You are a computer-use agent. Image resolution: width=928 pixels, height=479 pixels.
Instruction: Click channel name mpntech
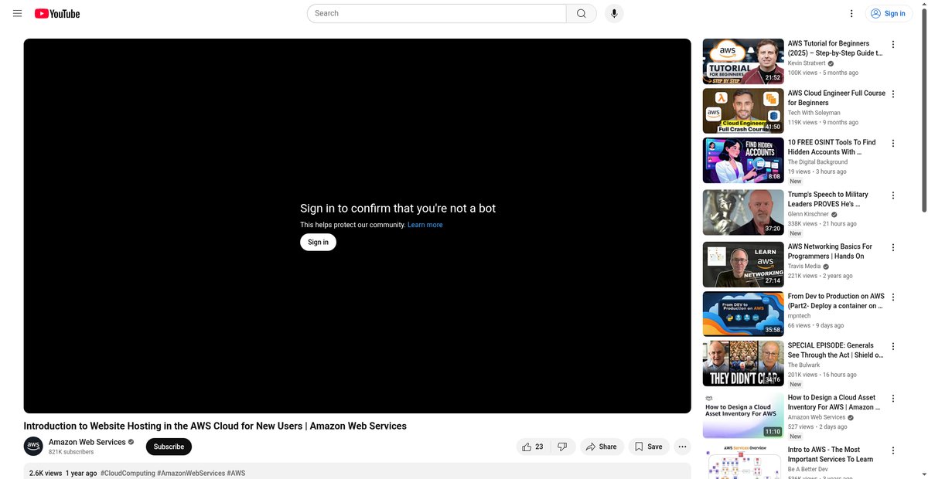coord(800,316)
